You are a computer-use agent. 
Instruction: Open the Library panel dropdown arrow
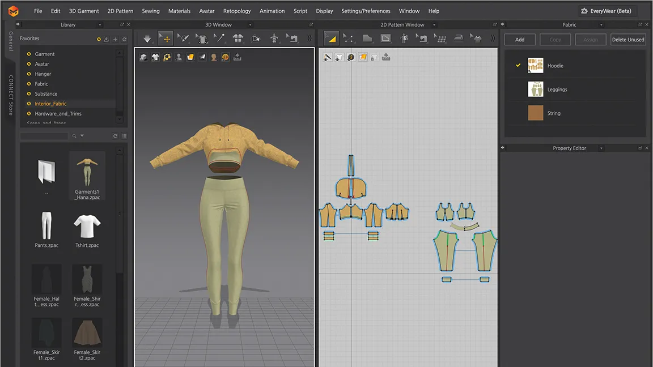click(100, 25)
